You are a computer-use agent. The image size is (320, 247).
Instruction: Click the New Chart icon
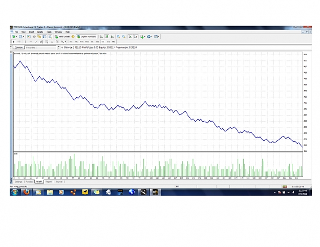point(13,37)
